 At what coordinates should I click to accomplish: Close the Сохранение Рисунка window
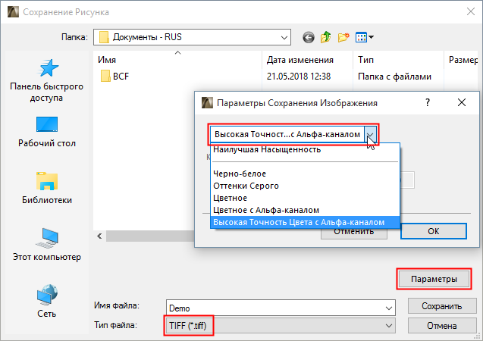click(471, 11)
